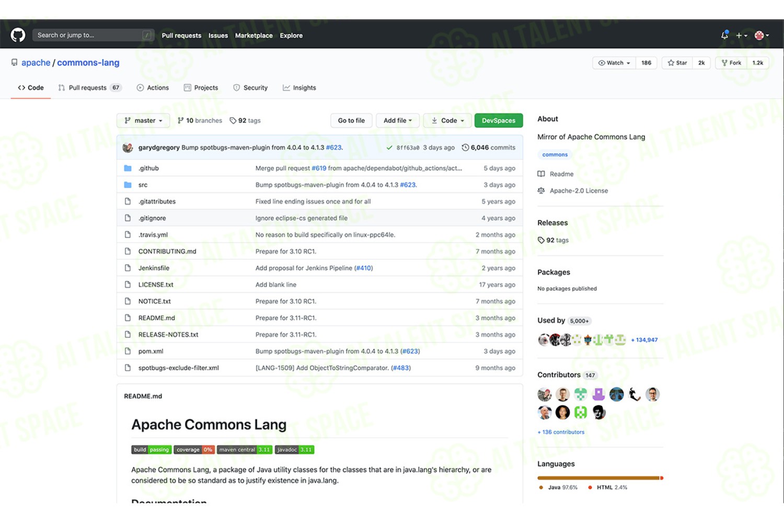Open the Watch dropdown
Screen dimensions: 784x523
click(x=614, y=63)
